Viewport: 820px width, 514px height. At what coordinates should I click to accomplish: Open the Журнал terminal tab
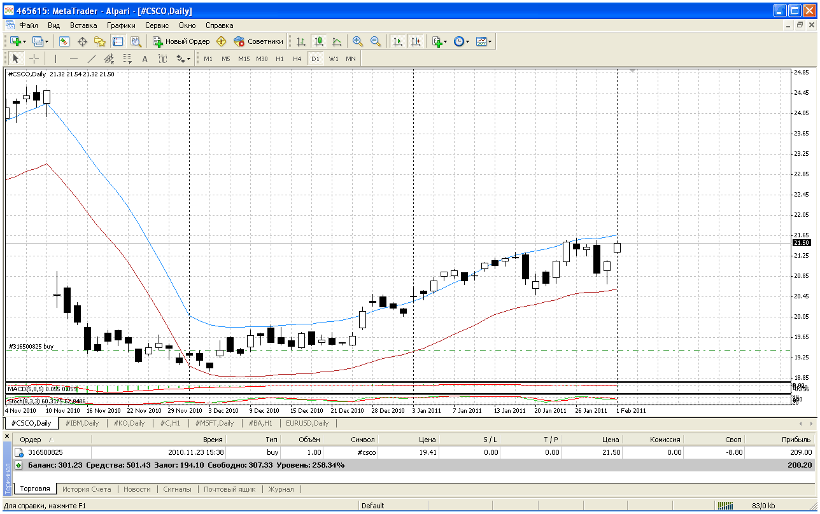(281, 489)
